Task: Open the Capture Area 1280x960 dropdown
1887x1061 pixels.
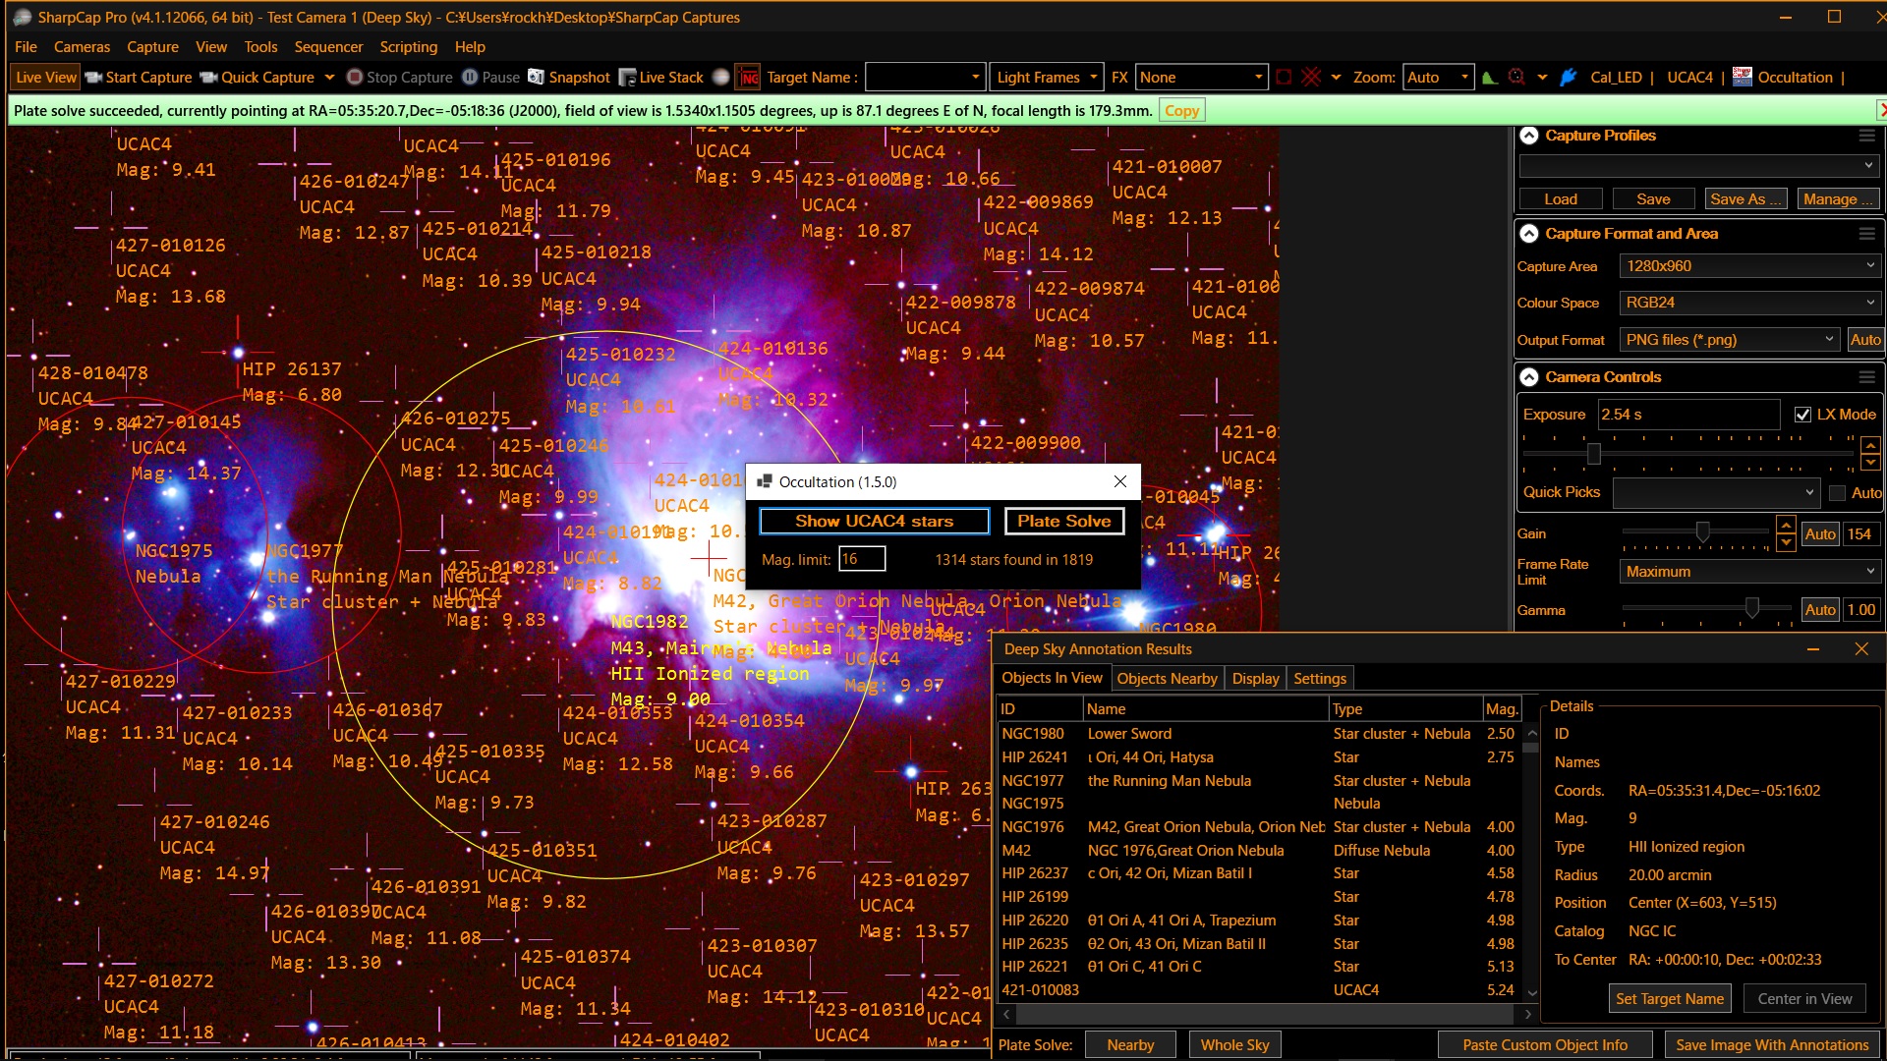Action: tap(1749, 266)
